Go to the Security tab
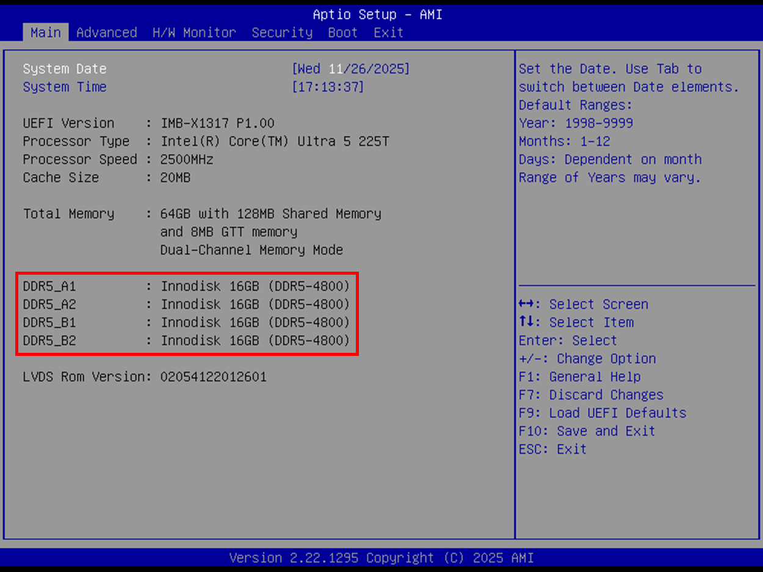Viewport: 763px width, 572px height. tap(282, 32)
